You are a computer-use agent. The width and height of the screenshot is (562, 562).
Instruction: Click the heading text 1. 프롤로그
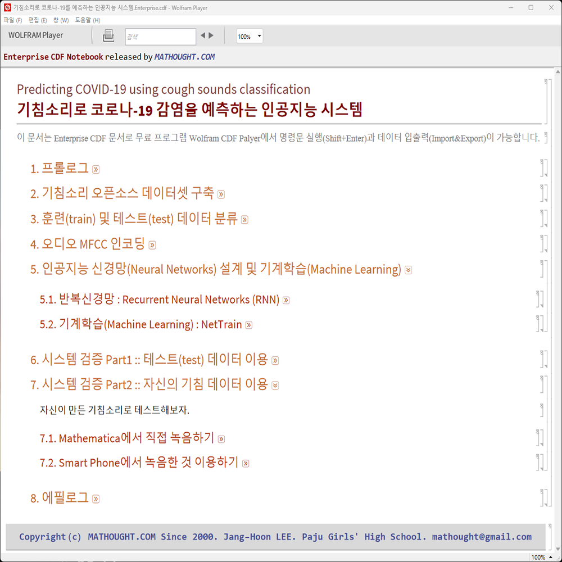pyautogui.click(x=60, y=168)
